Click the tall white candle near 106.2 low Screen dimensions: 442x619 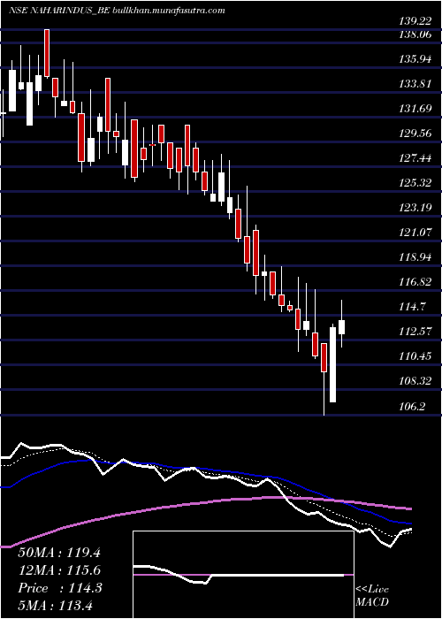(x=332, y=364)
